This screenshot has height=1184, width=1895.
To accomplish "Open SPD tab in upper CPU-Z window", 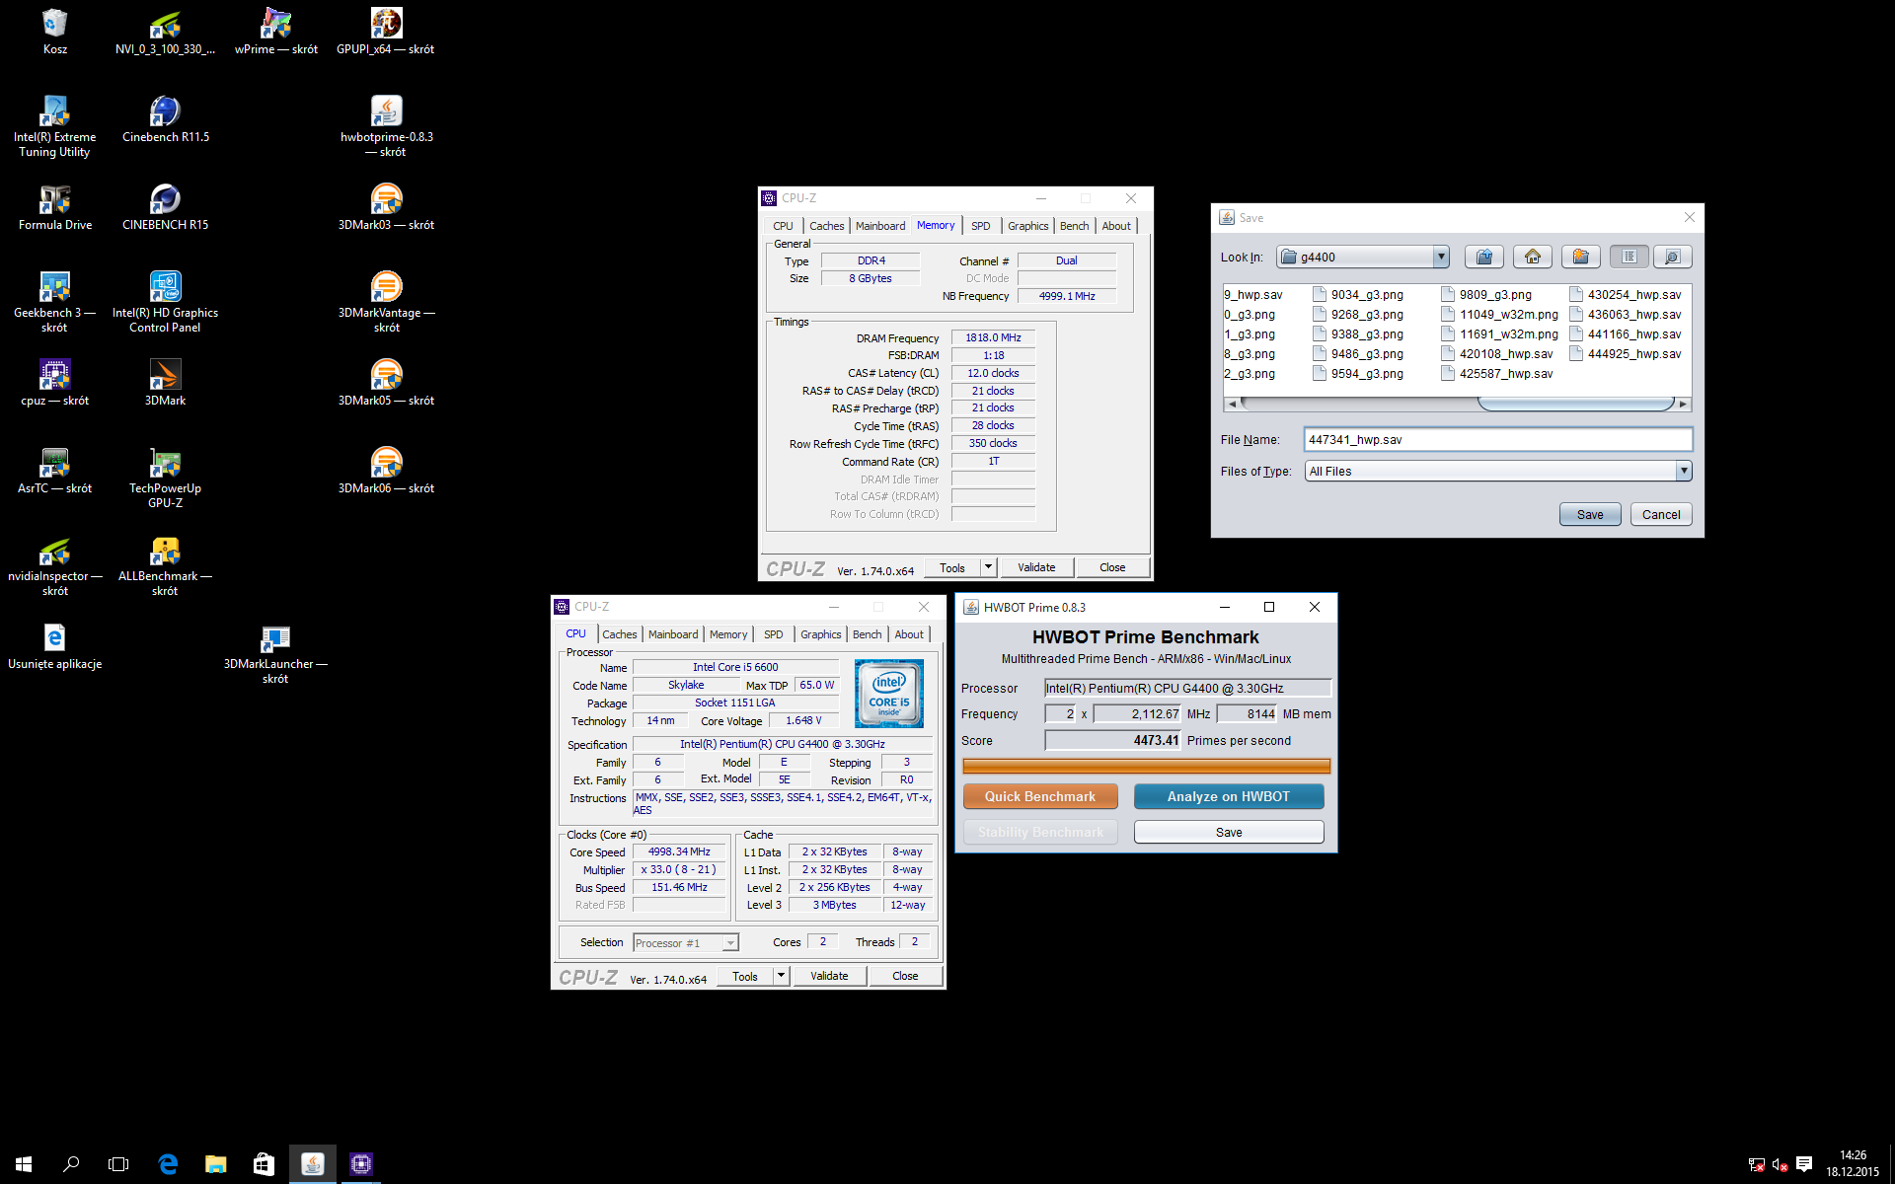I will click(x=980, y=226).
